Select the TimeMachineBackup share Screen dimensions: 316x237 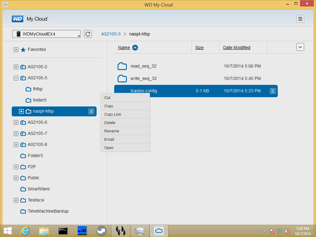(x=48, y=211)
